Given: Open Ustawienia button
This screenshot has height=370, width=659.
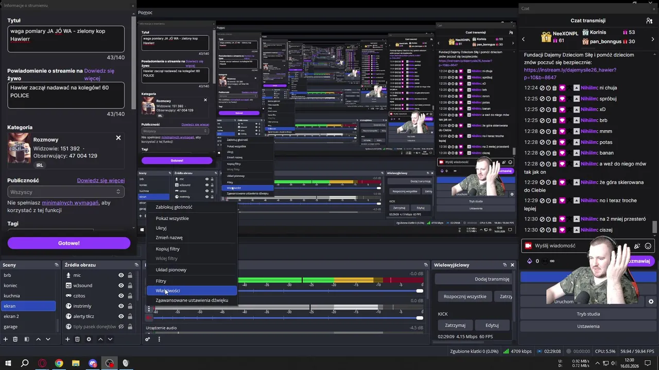Looking at the screenshot, I should [588, 326].
